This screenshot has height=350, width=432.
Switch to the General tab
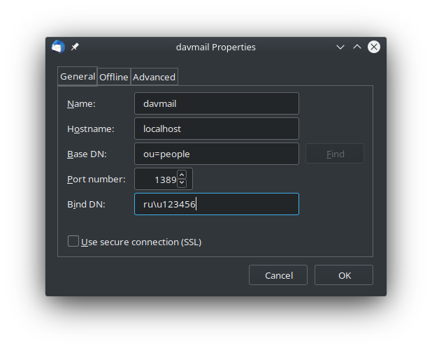(78, 76)
